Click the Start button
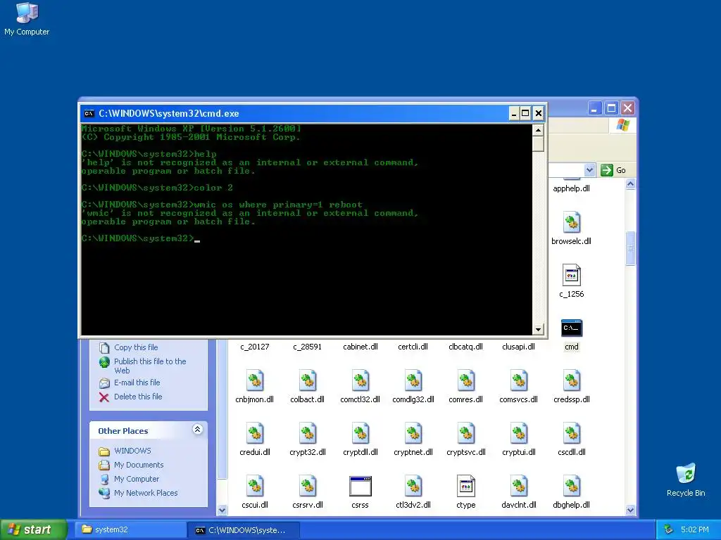 tap(33, 529)
